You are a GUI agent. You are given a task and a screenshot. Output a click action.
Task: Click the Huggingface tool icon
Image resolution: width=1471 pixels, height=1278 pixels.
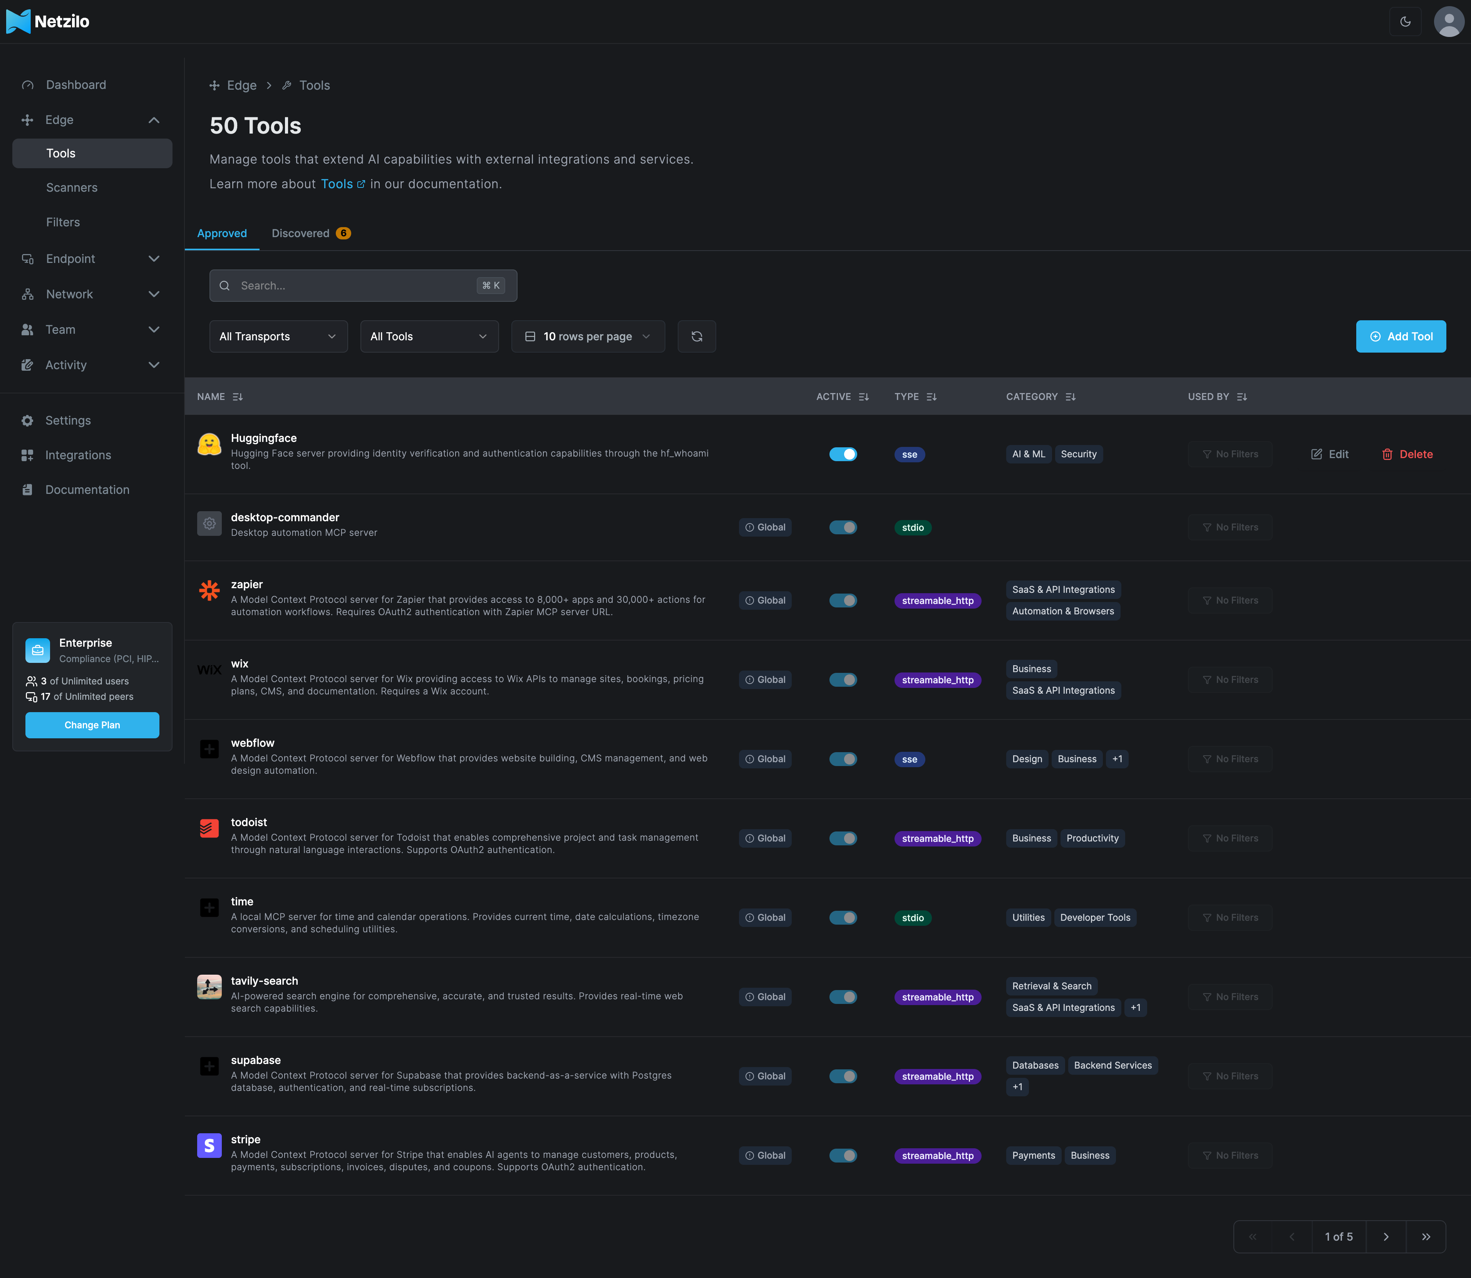(209, 443)
